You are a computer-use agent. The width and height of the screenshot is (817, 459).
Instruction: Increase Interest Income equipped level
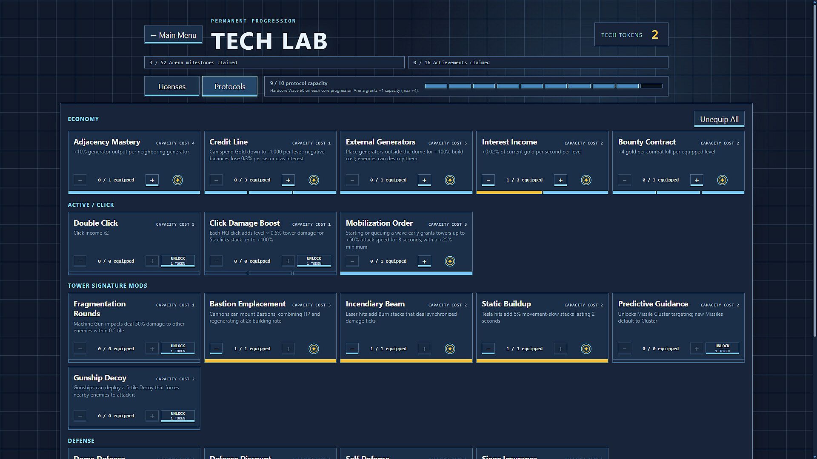[x=560, y=180]
